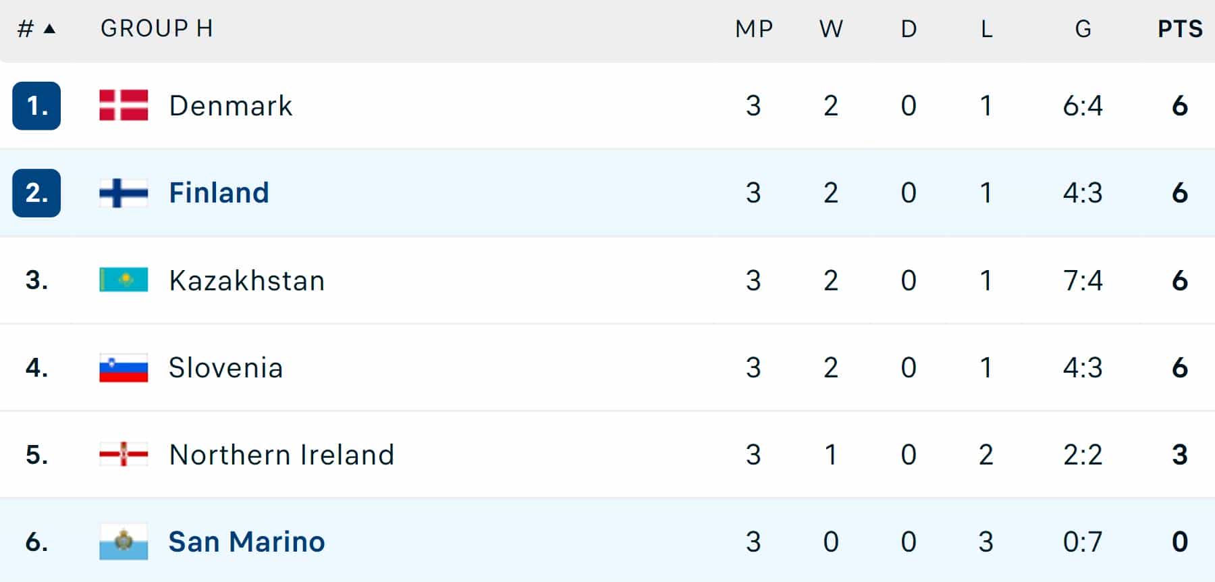This screenshot has height=582, width=1215.
Task: Click the GROUP H header label
Action: pyautogui.click(x=157, y=28)
